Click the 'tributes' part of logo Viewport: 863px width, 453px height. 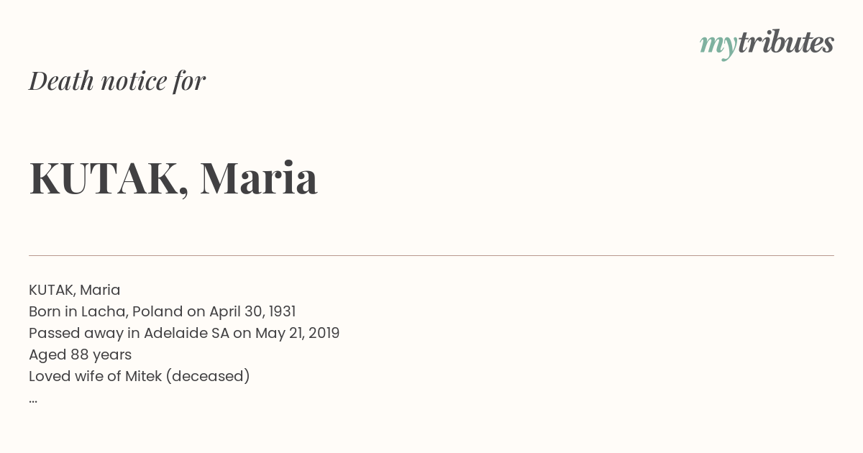pyautogui.click(x=786, y=42)
